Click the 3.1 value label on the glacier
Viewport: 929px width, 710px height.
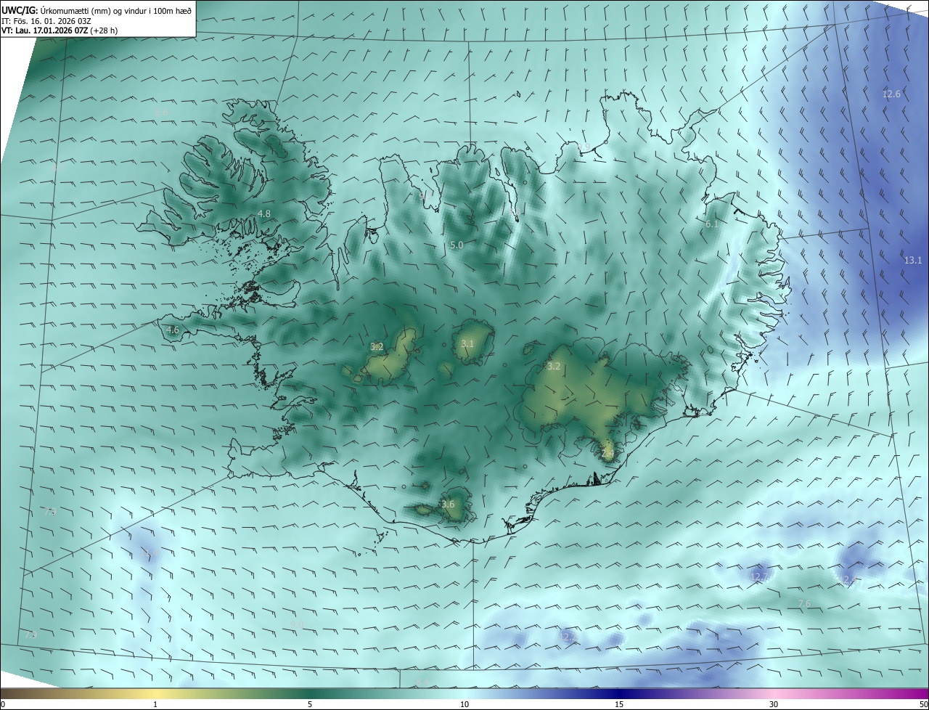[x=467, y=343]
